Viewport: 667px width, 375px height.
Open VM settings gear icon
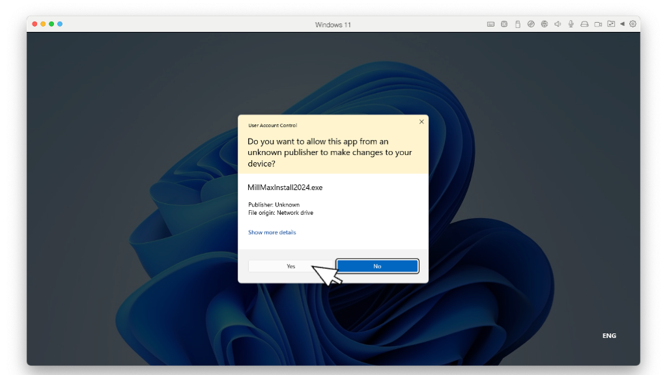(633, 24)
